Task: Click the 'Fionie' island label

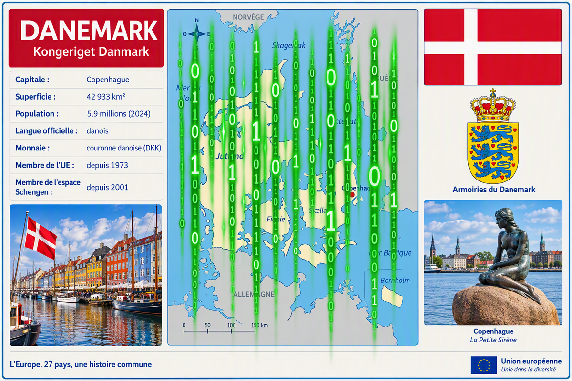Action: click(x=276, y=219)
